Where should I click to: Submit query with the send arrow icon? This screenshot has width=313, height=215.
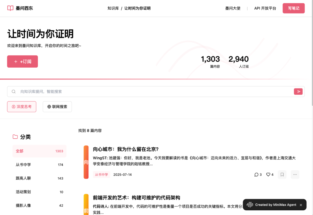(298, 91)
